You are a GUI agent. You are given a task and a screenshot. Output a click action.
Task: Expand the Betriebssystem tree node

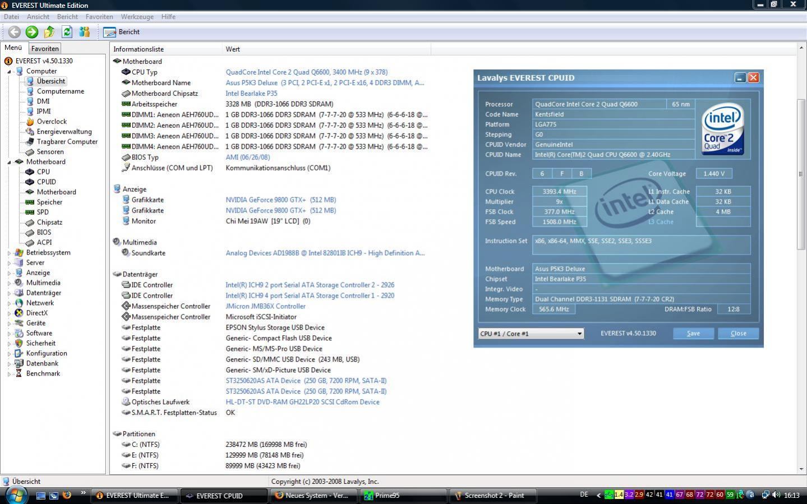tap(10, 253)
